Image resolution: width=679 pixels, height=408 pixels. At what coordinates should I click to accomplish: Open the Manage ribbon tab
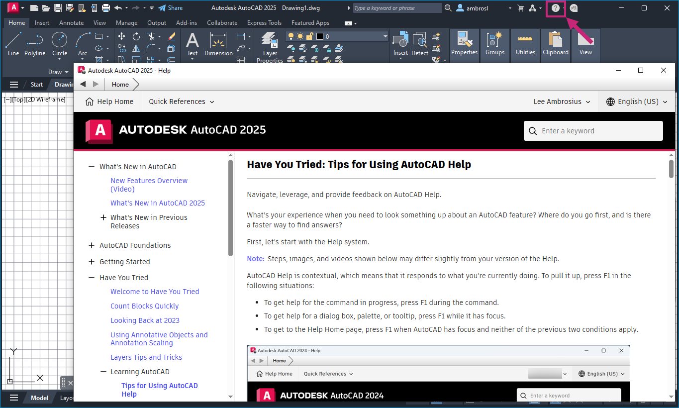(x=127, y=23)
